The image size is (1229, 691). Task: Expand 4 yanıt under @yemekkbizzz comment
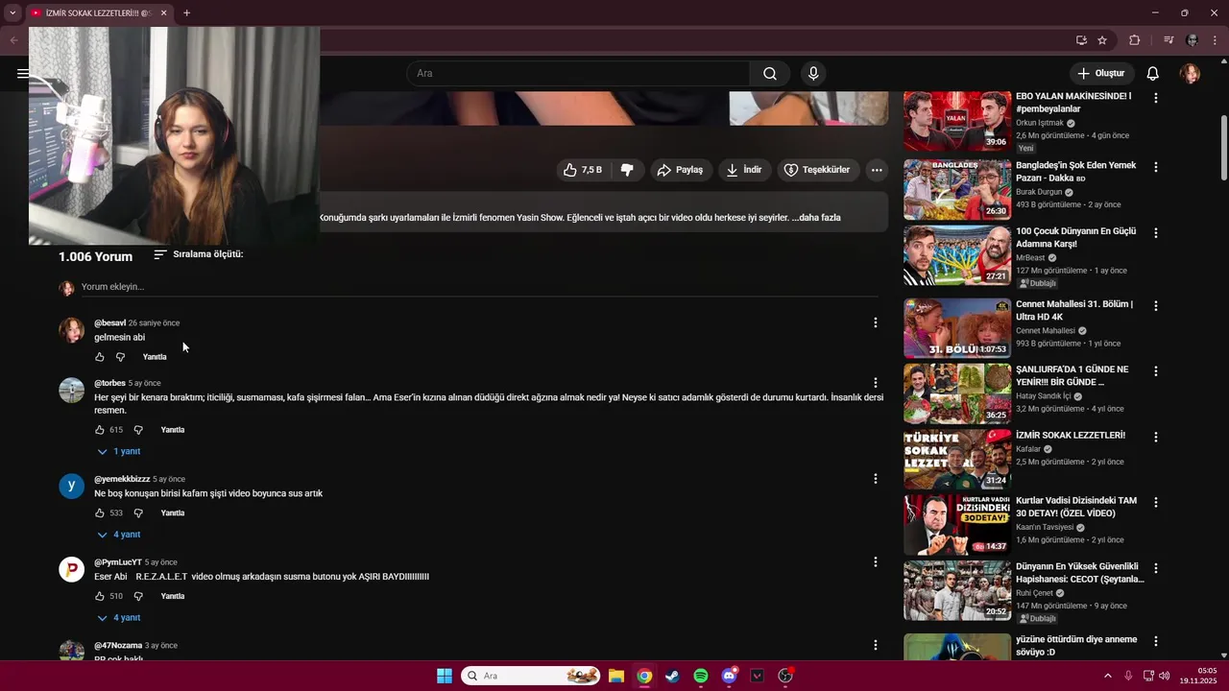[x=118, y=535]
